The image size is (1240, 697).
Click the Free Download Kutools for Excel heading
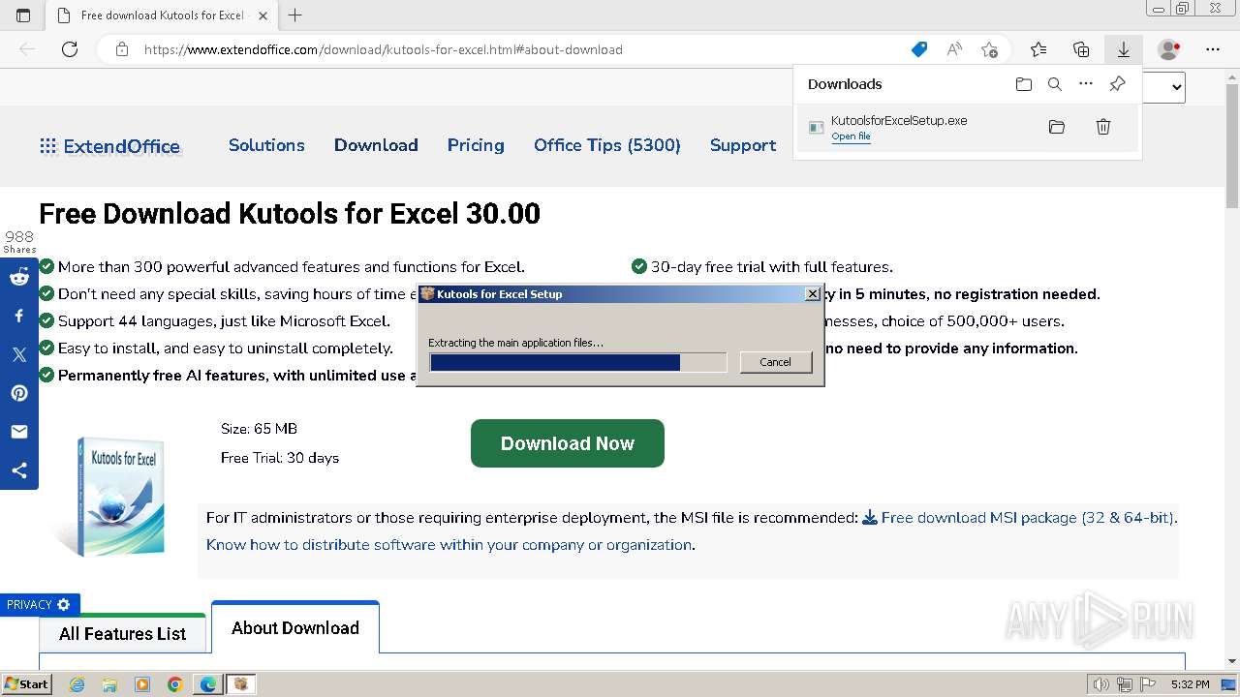[290, 213]
